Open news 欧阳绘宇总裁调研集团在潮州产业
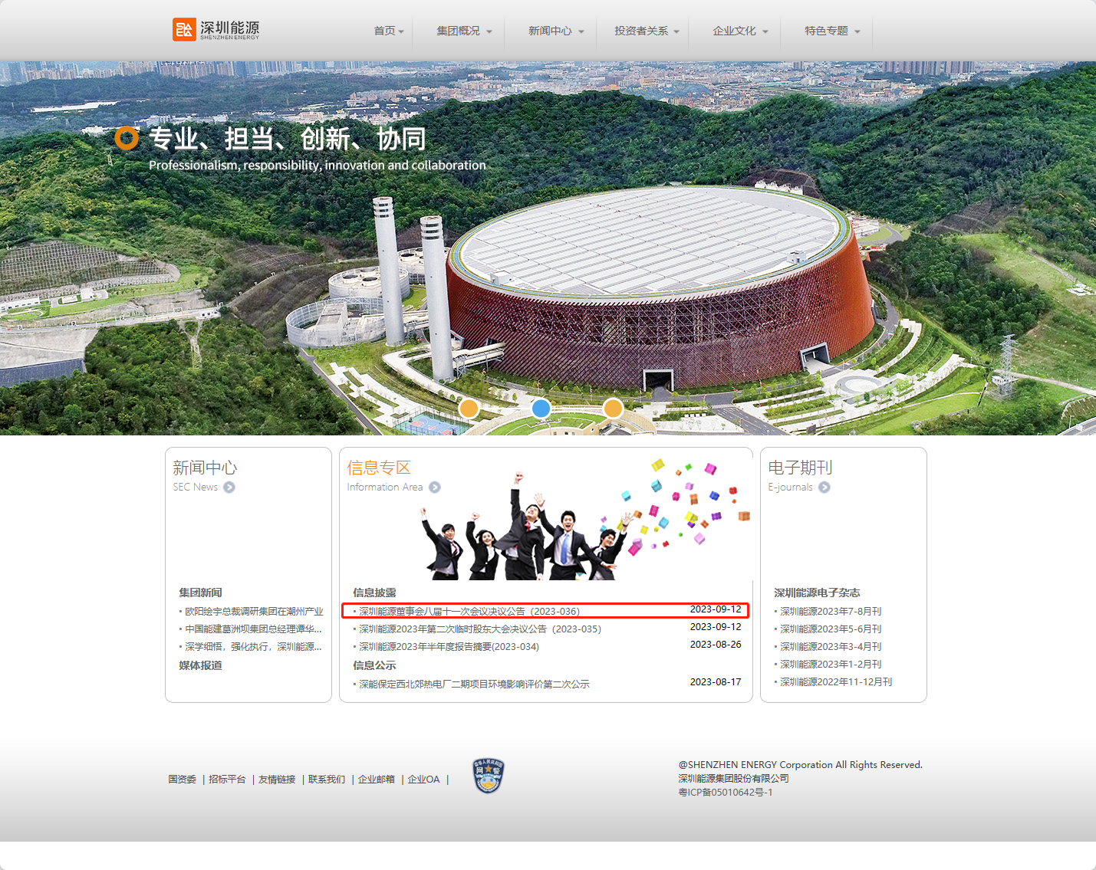The width and height of the screenshot is (1096, 870). point(254,612)
